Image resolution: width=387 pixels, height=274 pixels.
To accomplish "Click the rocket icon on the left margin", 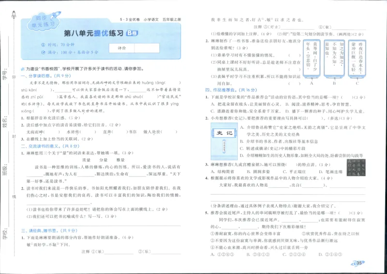I will point(14,15).
